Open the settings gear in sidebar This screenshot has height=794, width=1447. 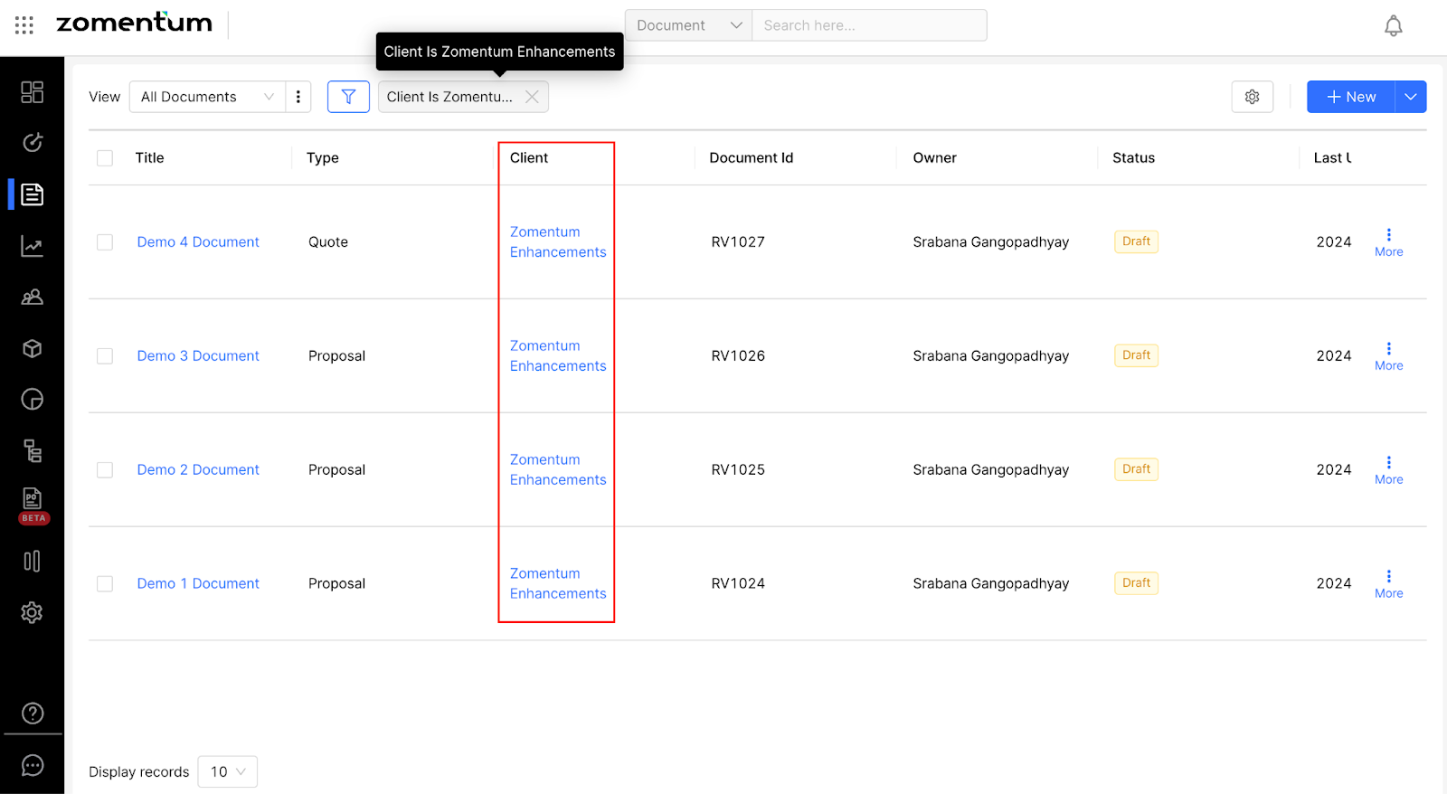pyautogui.click(x=33, y=612)
